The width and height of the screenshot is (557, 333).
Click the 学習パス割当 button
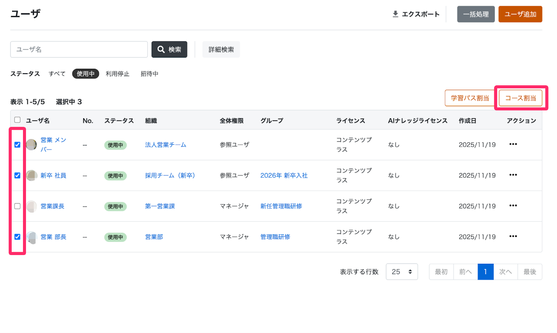pyautogui.click(x=470, y=98)
